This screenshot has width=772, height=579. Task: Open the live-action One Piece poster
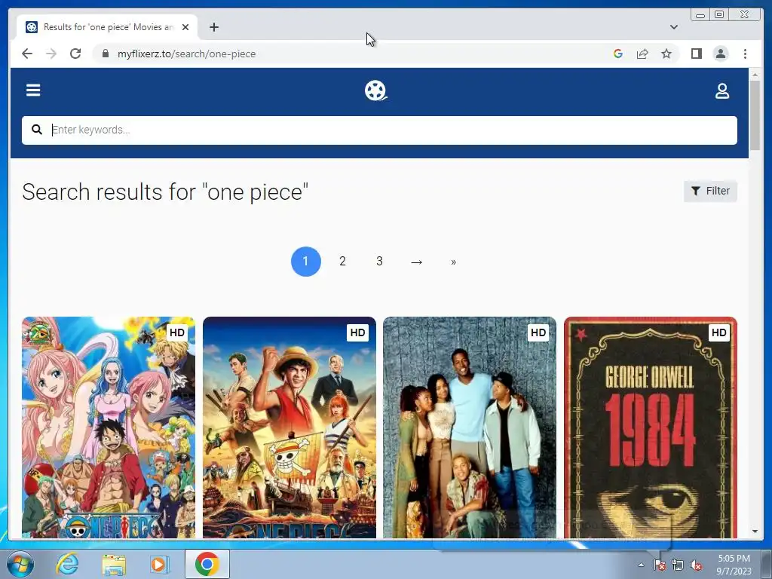tap(289, 427)
